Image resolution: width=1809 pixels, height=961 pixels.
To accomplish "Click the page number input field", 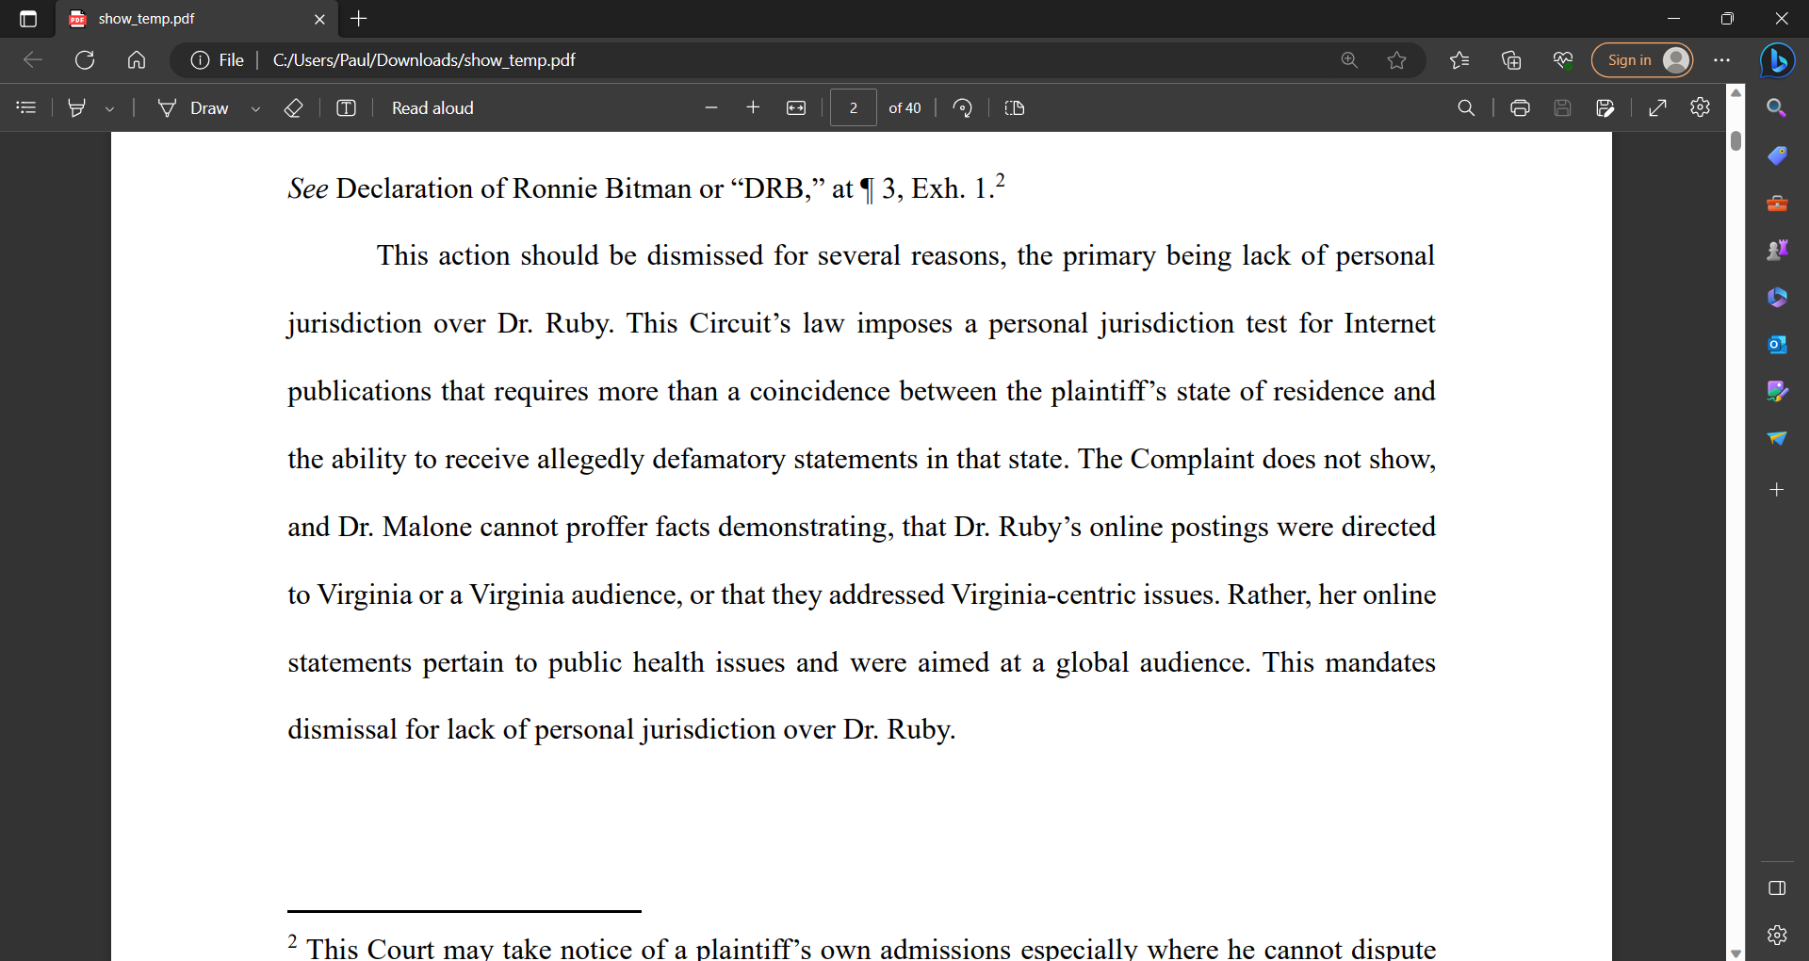I will [x=854, y=107].
